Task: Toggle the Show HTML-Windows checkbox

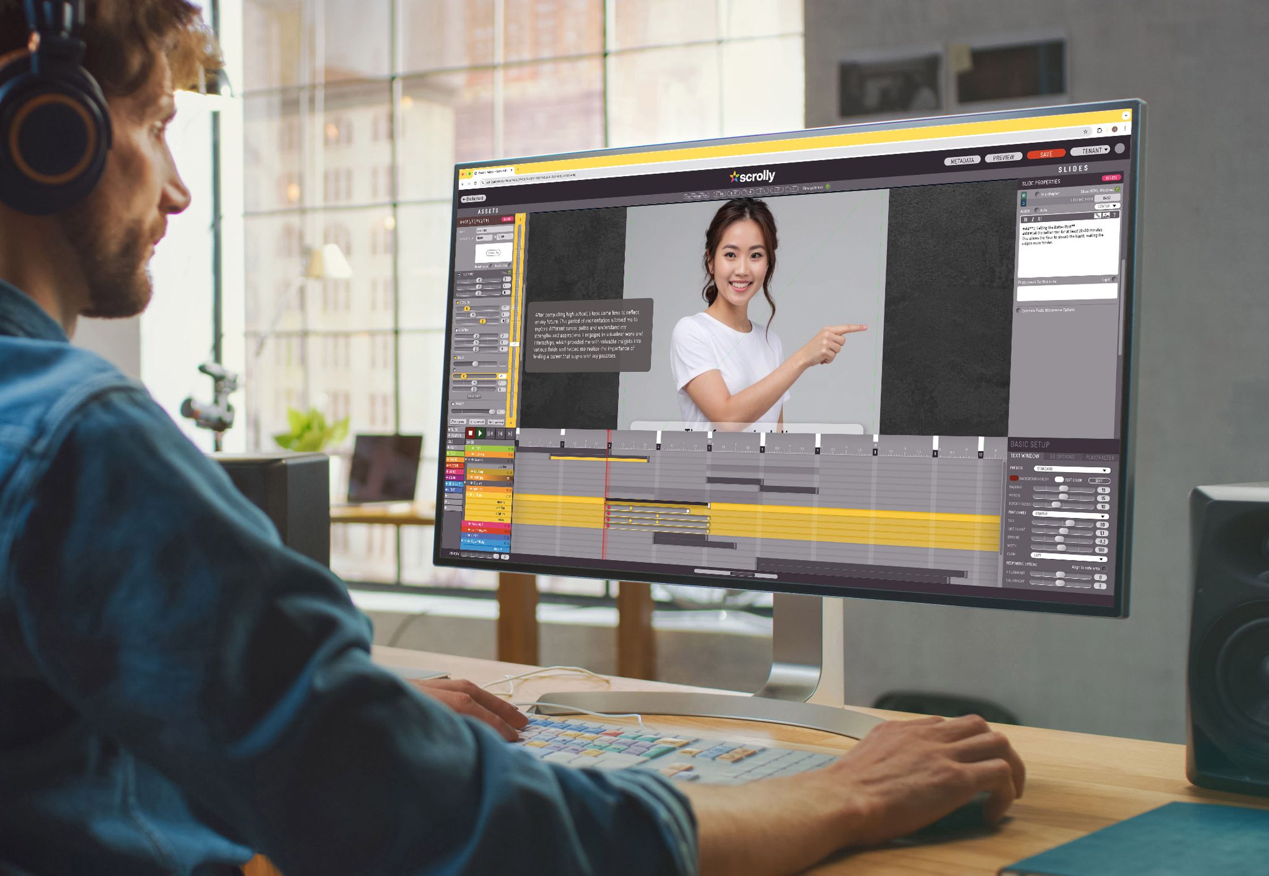Action: tap(1118, 190)
